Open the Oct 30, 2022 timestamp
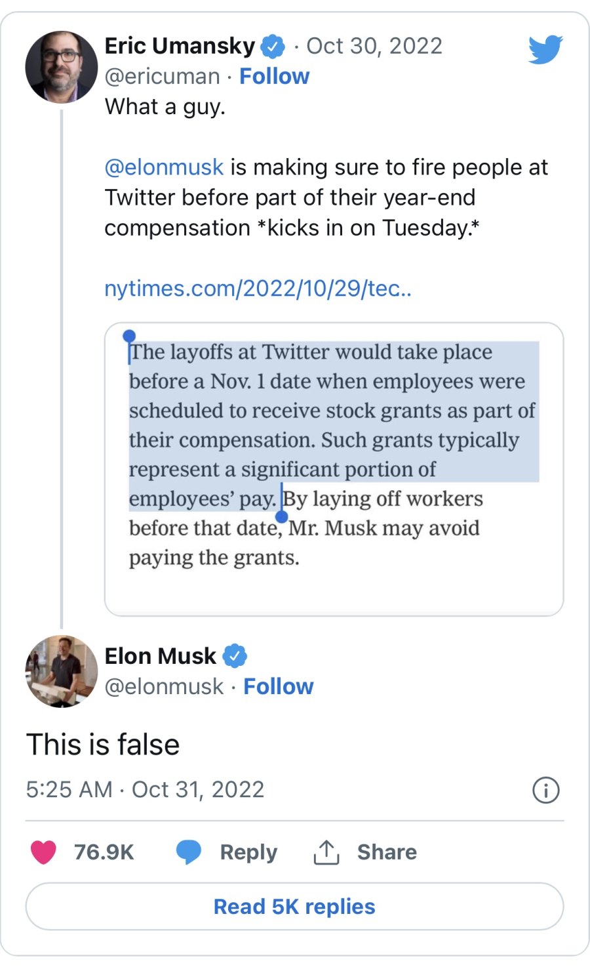Viewport: 590px width, 969px height. point(374,46)
